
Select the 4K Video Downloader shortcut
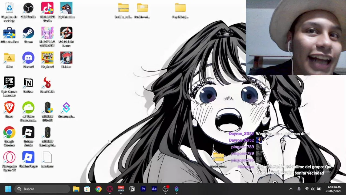(28, 112)
